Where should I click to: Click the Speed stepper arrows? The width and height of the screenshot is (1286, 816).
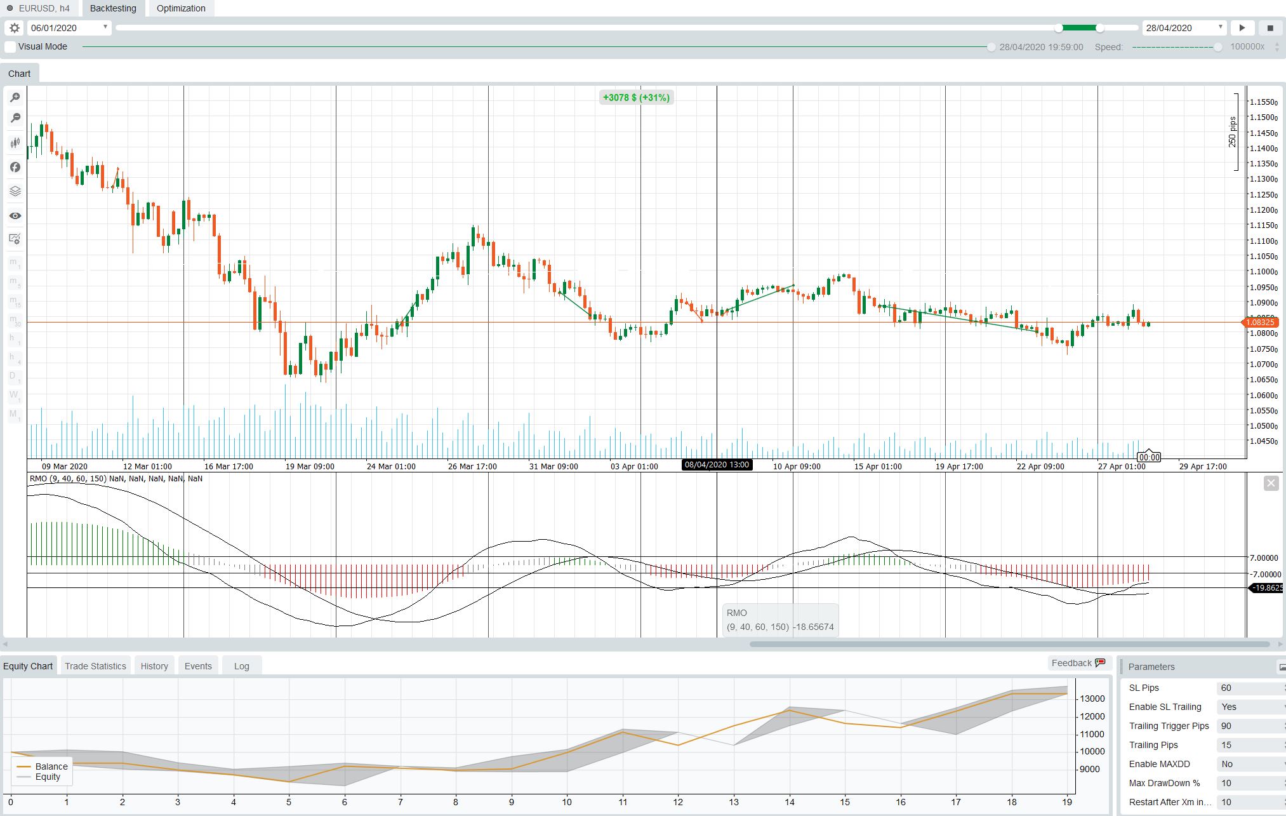pyautogui.click(x=1277, y=47)
